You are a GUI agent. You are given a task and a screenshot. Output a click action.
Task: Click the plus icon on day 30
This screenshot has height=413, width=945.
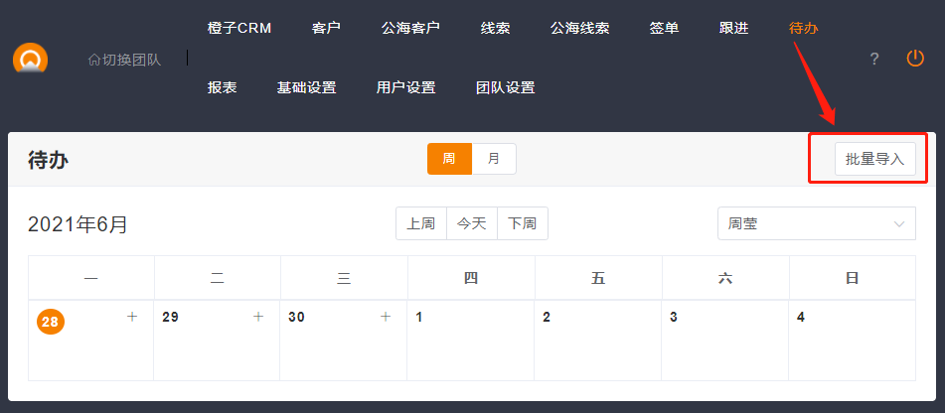386,317
